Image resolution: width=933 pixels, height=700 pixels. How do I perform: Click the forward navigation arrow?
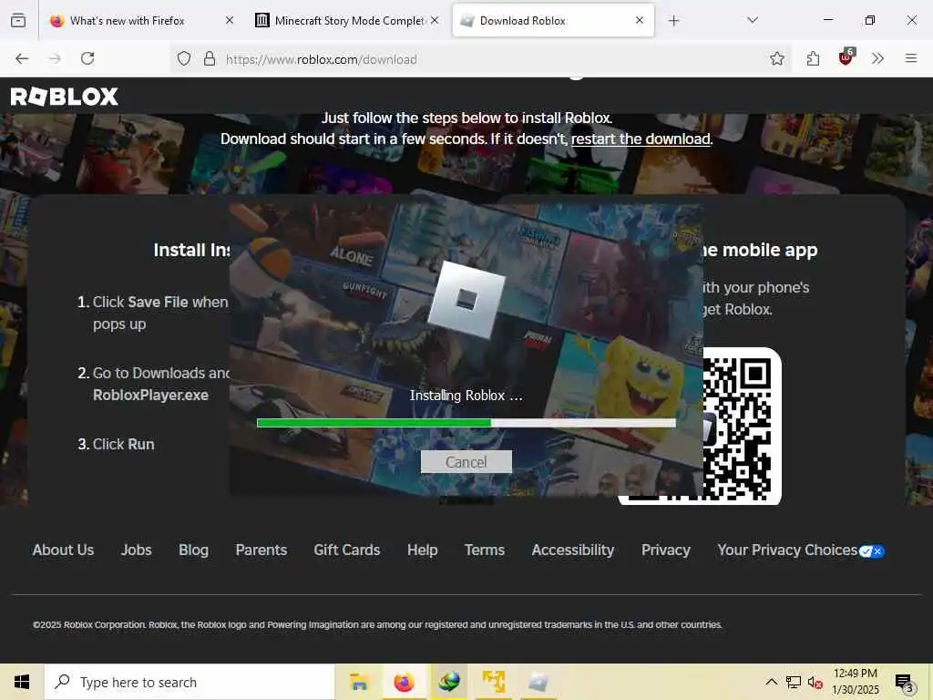pos(55,58)
